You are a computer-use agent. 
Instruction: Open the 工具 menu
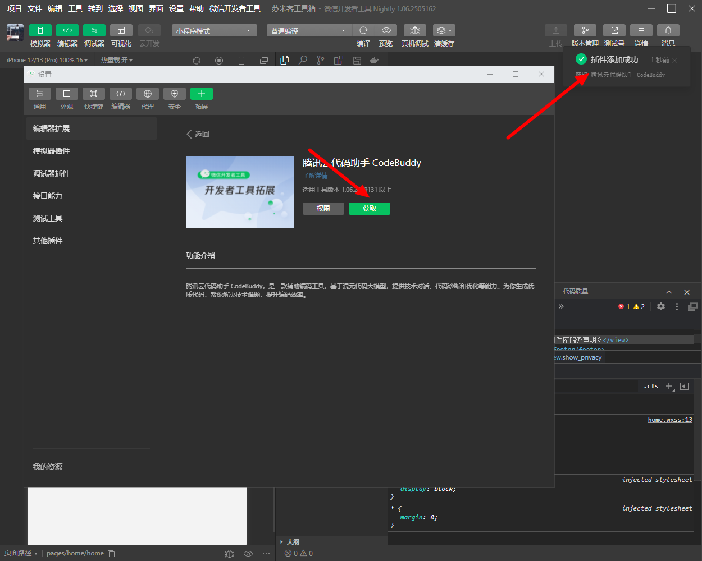75,8
